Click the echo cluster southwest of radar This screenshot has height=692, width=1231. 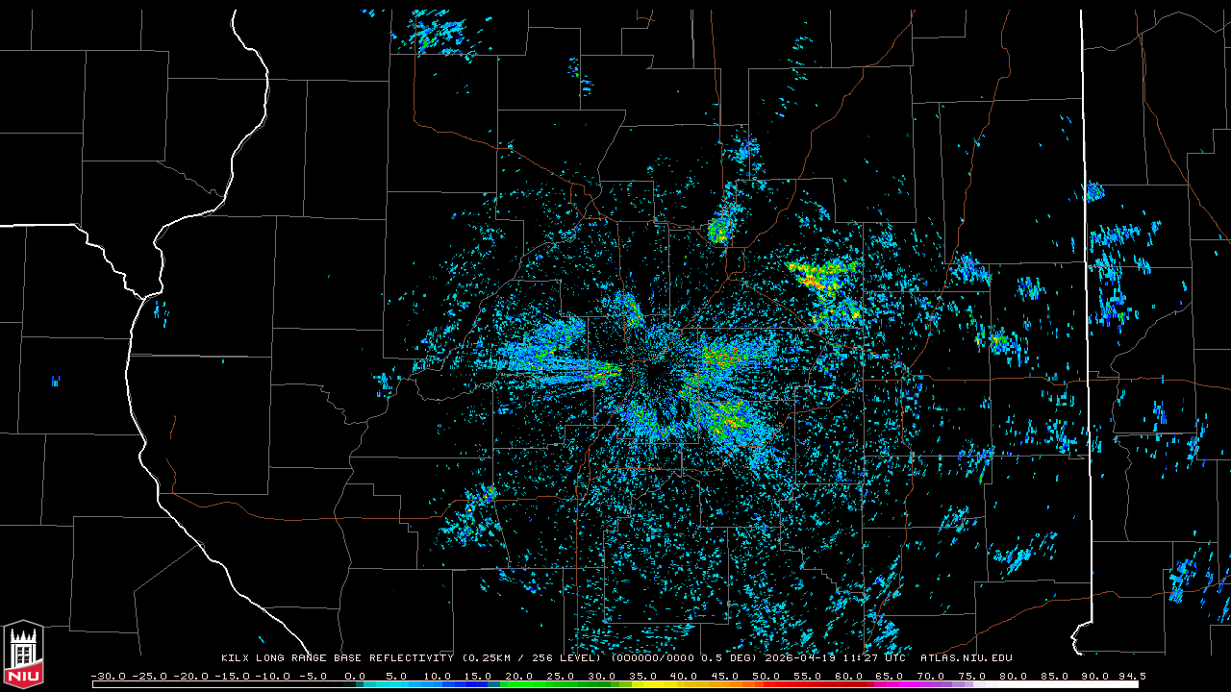(x=473, y=514)
